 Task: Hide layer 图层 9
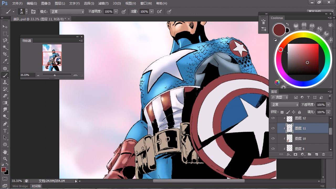[273, 148]
